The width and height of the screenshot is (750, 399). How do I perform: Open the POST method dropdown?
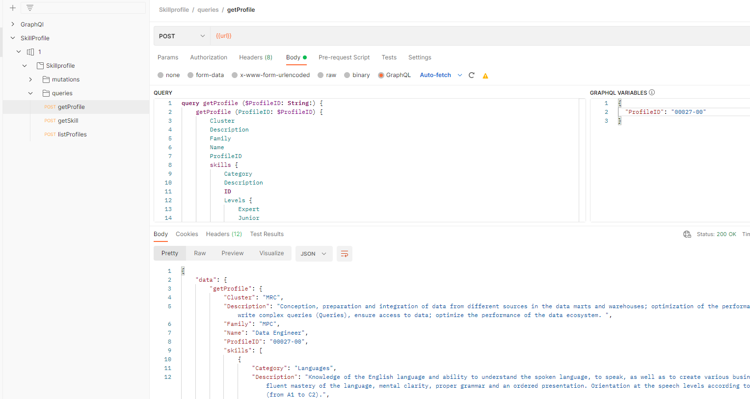tap(182, 35)
